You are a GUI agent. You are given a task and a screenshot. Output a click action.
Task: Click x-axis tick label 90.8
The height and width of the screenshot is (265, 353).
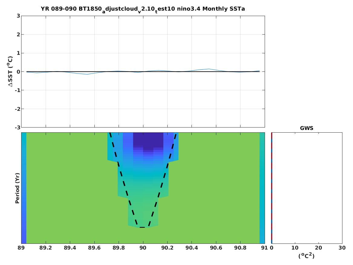point(240,248)
